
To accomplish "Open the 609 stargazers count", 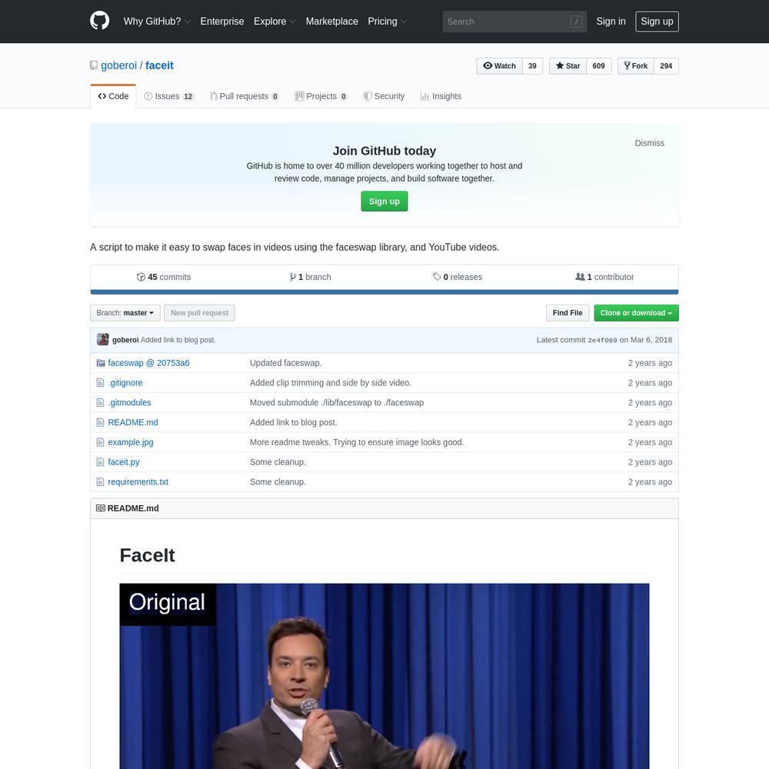I will [599, 65].
